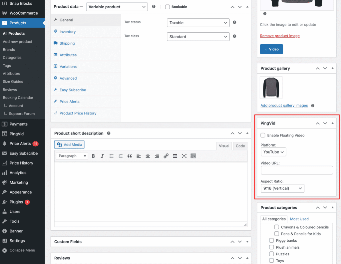This screenshot has width=341, height=264.
Task: Enter fullscreen mode via the editor icon
Action: point(184,156)
